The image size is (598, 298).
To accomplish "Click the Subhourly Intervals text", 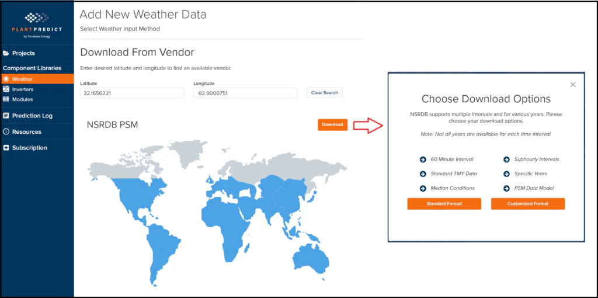I will click(x=537, y=160).
